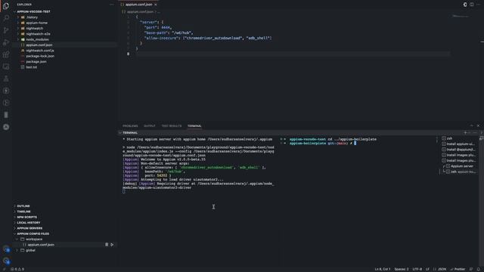The height and width of the screenshot is (272, 484).
Task: Switch to the PROBLEMS panel tab
Action: 130,126
